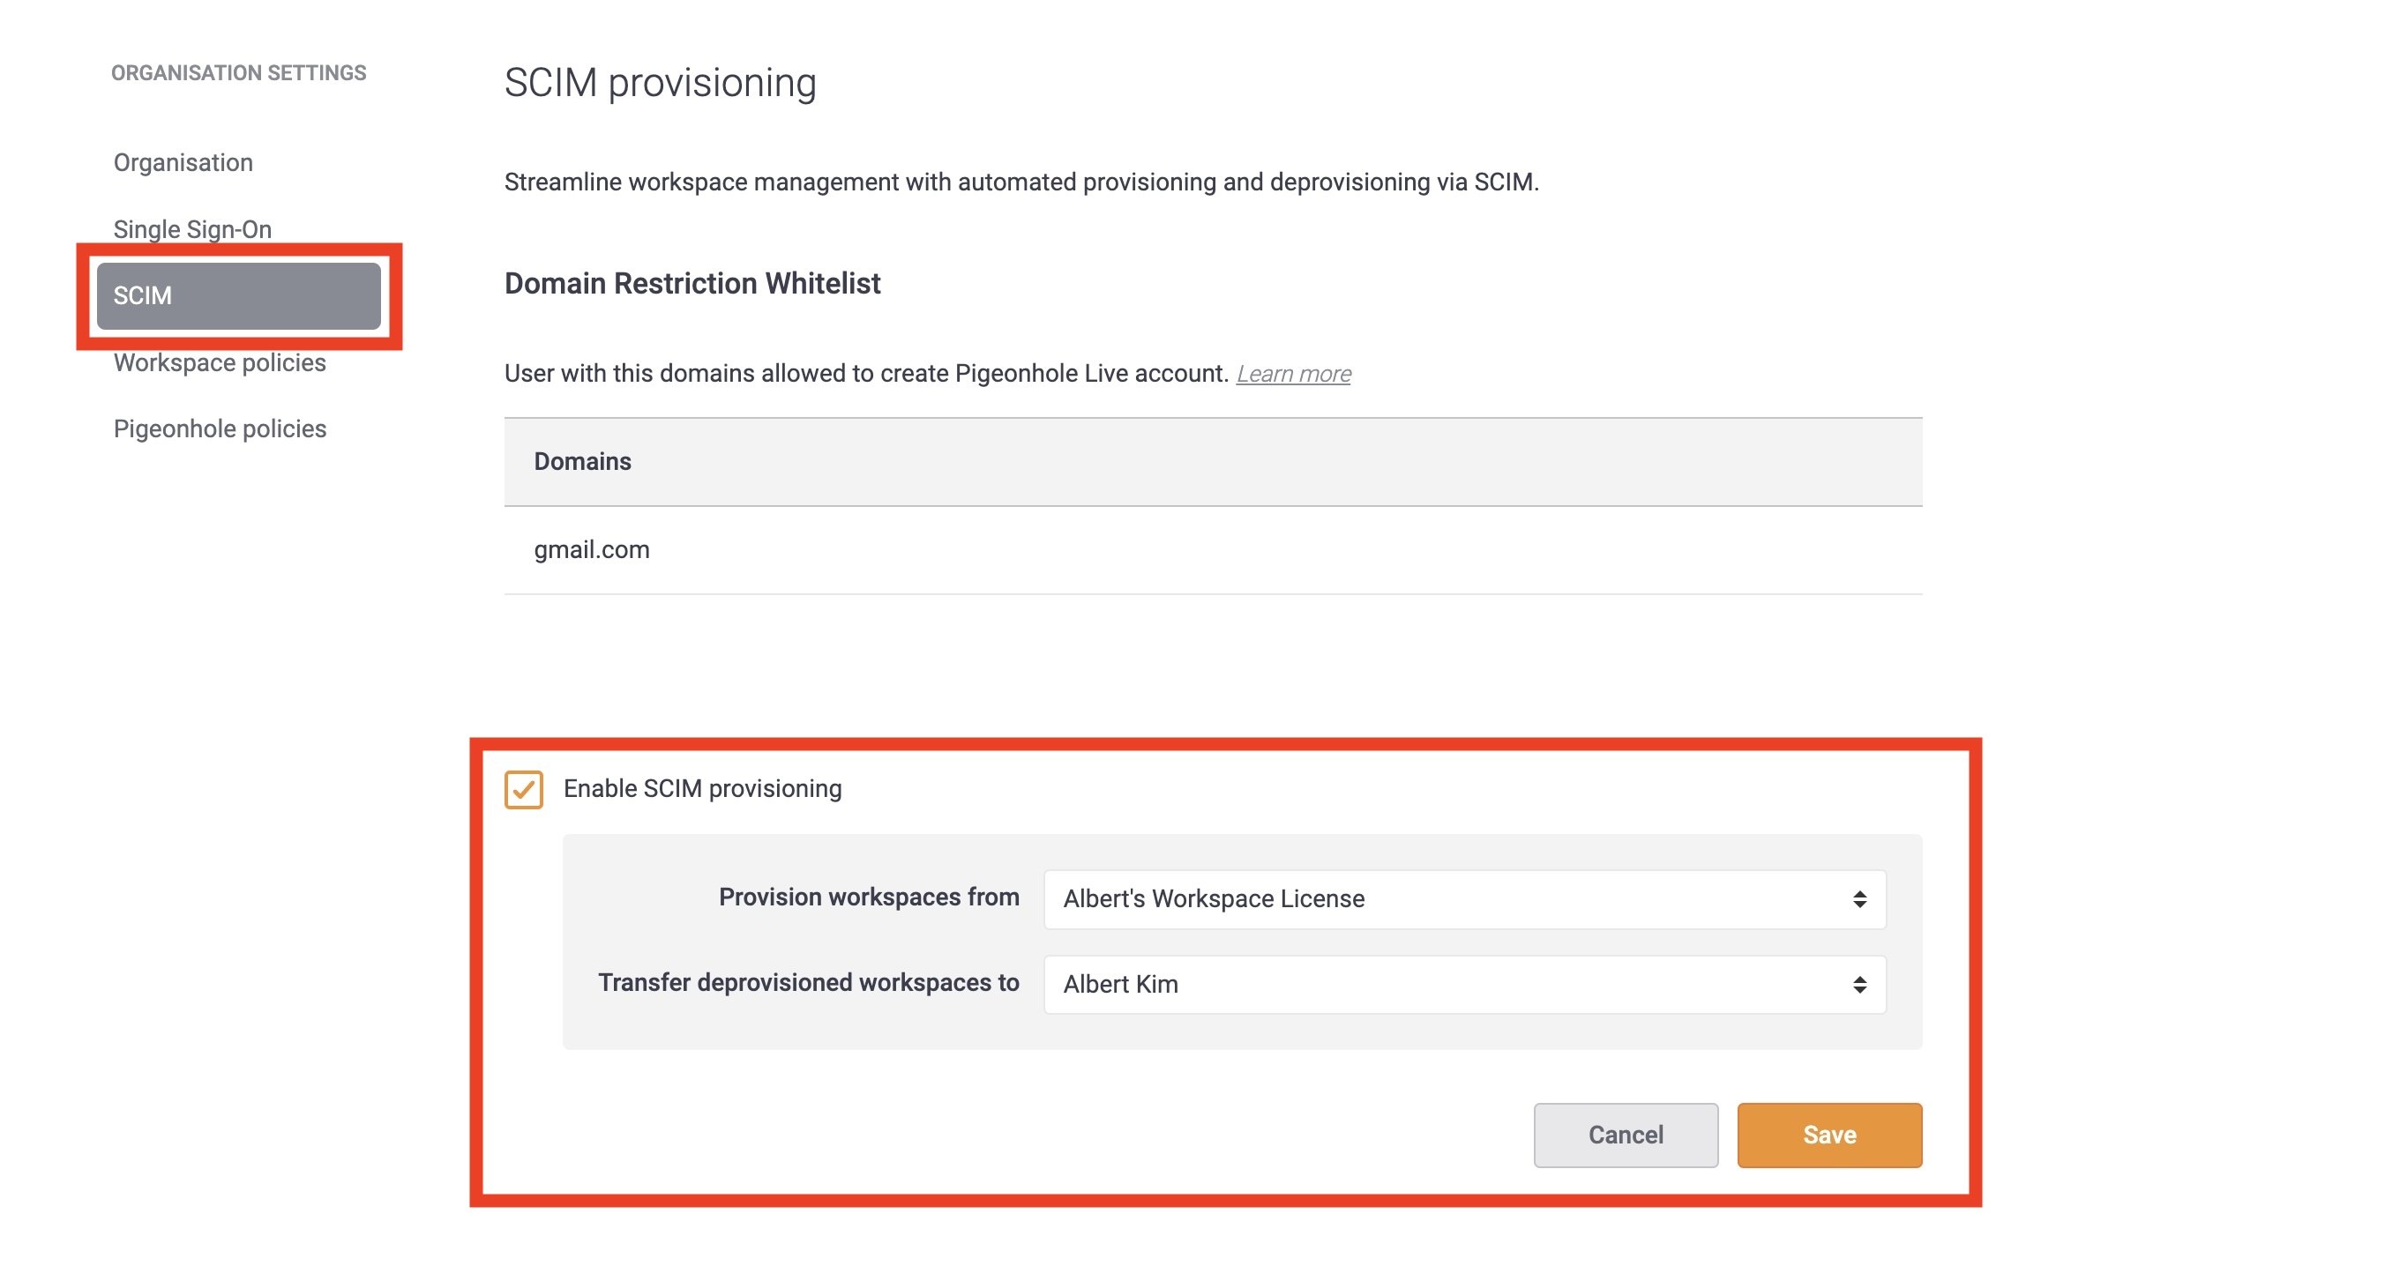The height and width of the screenshot is (1266, 2385).
Task: Open the Learn more link
Action: 1293,374
